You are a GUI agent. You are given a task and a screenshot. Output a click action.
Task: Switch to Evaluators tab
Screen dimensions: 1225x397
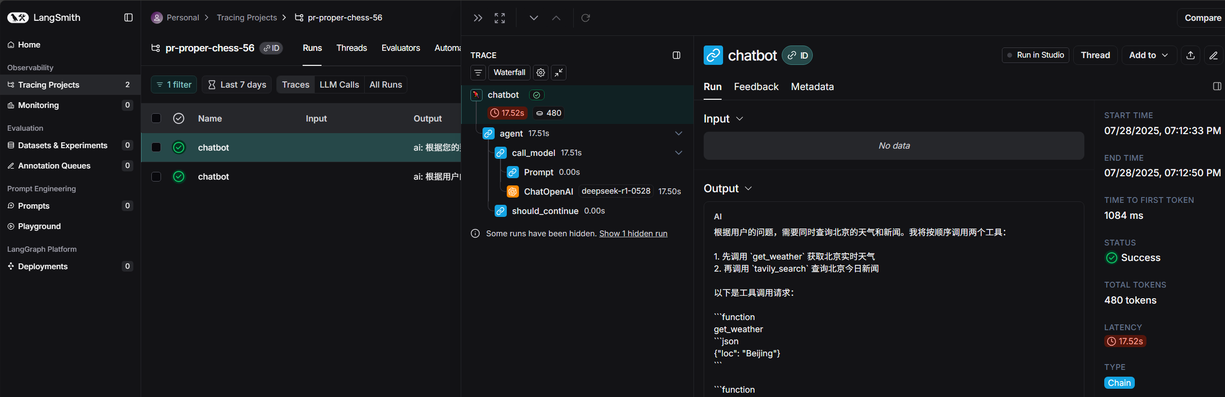(x=401, y=48)
